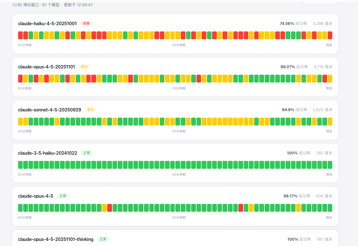Select the first red bar in claude-opus-4-5 timeline
This screenshot has width=358, height=246.
(x=109, y=208)
